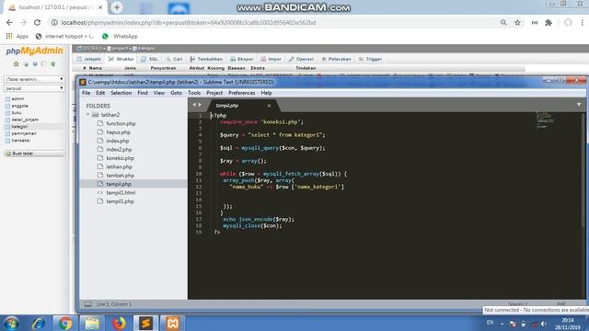Open index.php in Sublime sidebar
This screenshot has height=331, width=589.
click(117, 141)
